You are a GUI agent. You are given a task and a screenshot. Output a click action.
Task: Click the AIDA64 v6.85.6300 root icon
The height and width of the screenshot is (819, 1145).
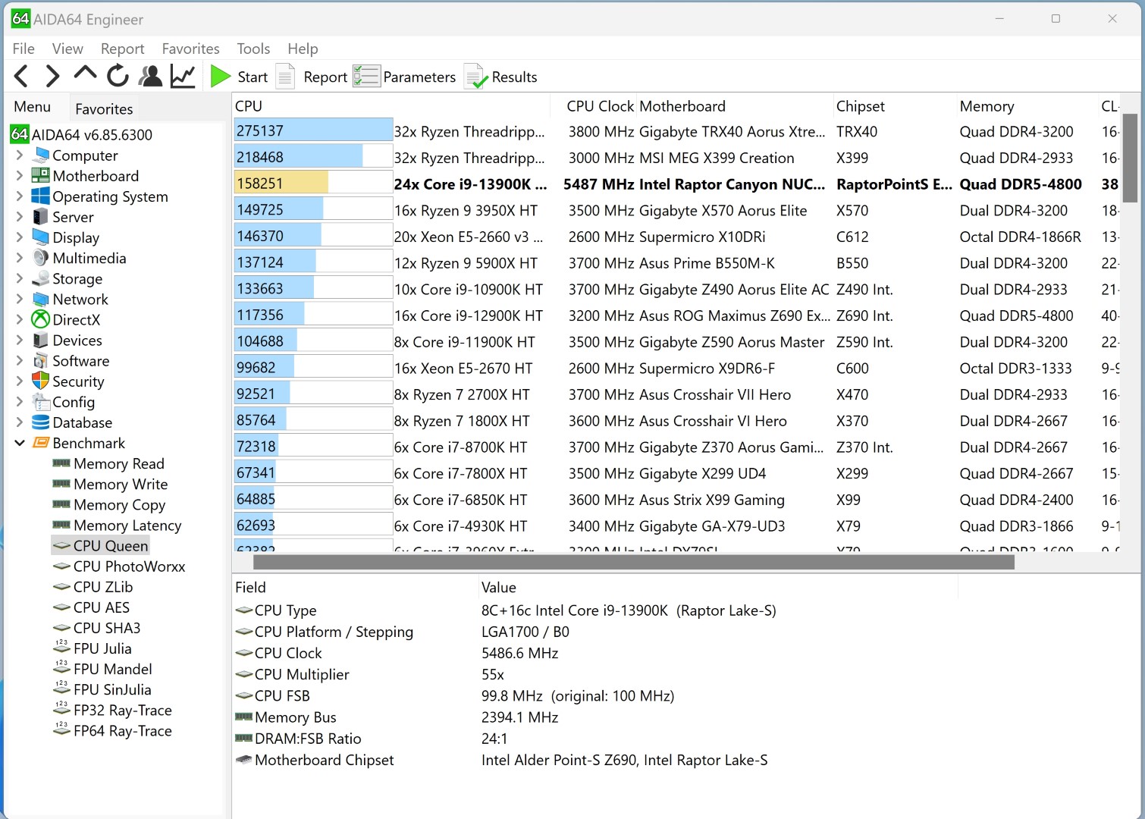(19, 134)
